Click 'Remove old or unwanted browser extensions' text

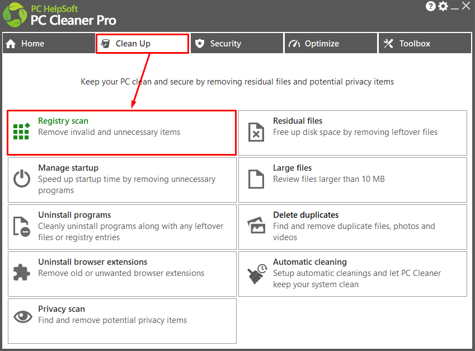pyautogui.click(x=121, y=273)
